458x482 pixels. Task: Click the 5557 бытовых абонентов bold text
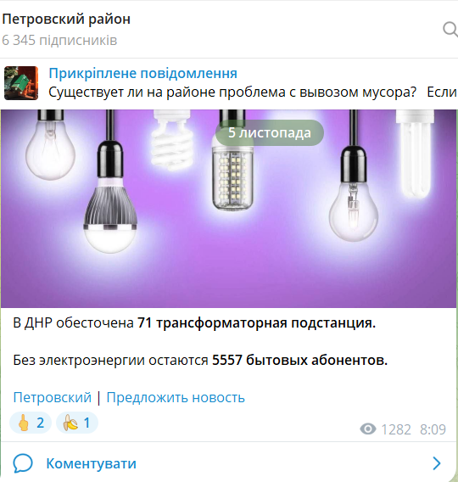299,360
